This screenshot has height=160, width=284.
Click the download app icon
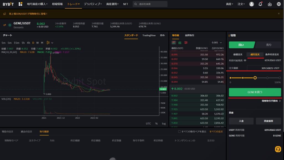[270, 4]
